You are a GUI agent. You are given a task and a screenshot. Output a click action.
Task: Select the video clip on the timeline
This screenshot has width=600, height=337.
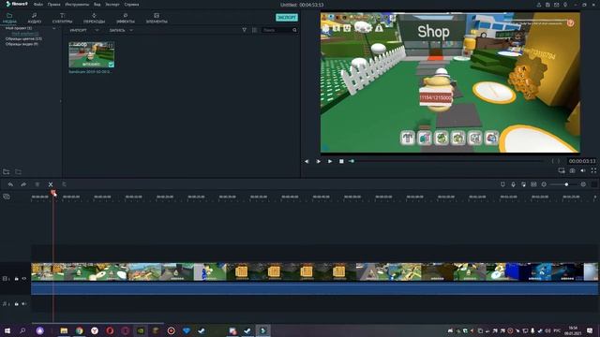[x=314, y=271]
